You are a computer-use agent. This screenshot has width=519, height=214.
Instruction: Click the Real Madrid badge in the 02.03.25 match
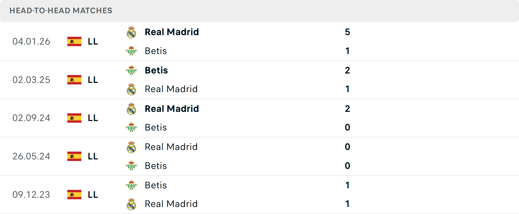131,89
